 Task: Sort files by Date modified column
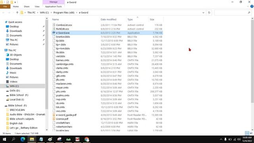point(108,19)
